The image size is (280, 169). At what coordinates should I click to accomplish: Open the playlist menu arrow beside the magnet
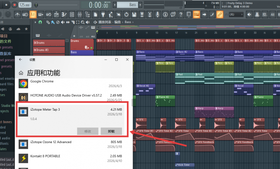(35, 22)
